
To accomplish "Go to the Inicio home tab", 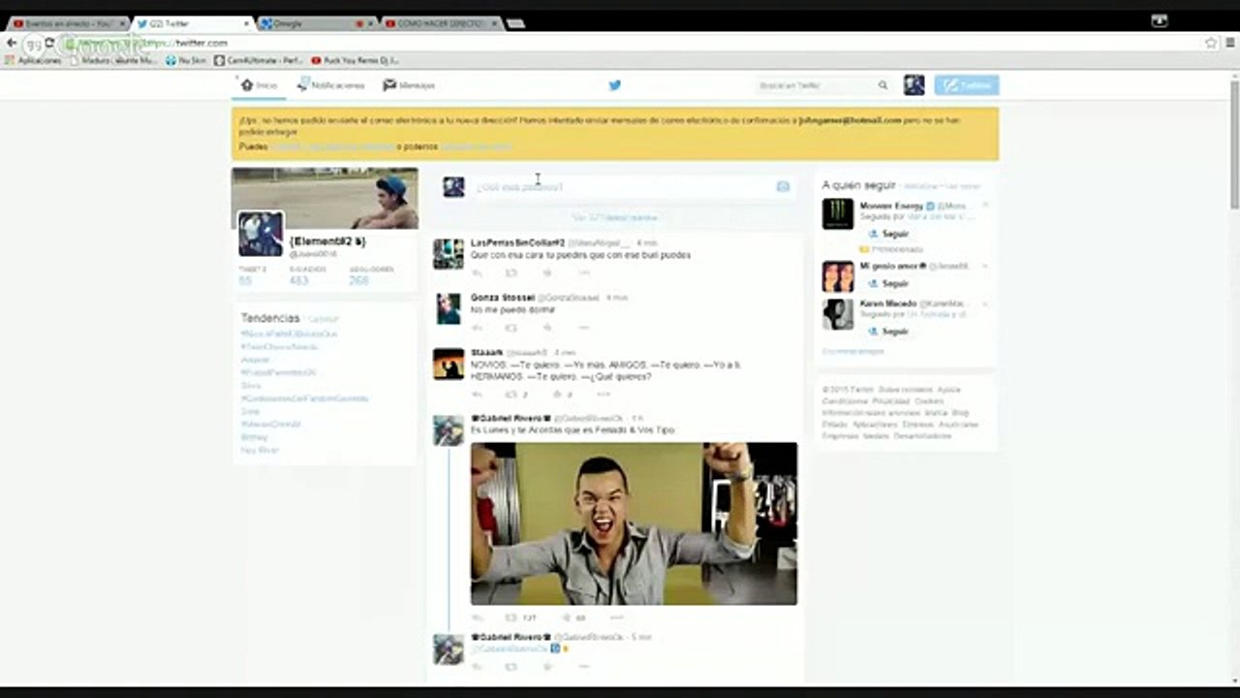I will click(259, 85).
